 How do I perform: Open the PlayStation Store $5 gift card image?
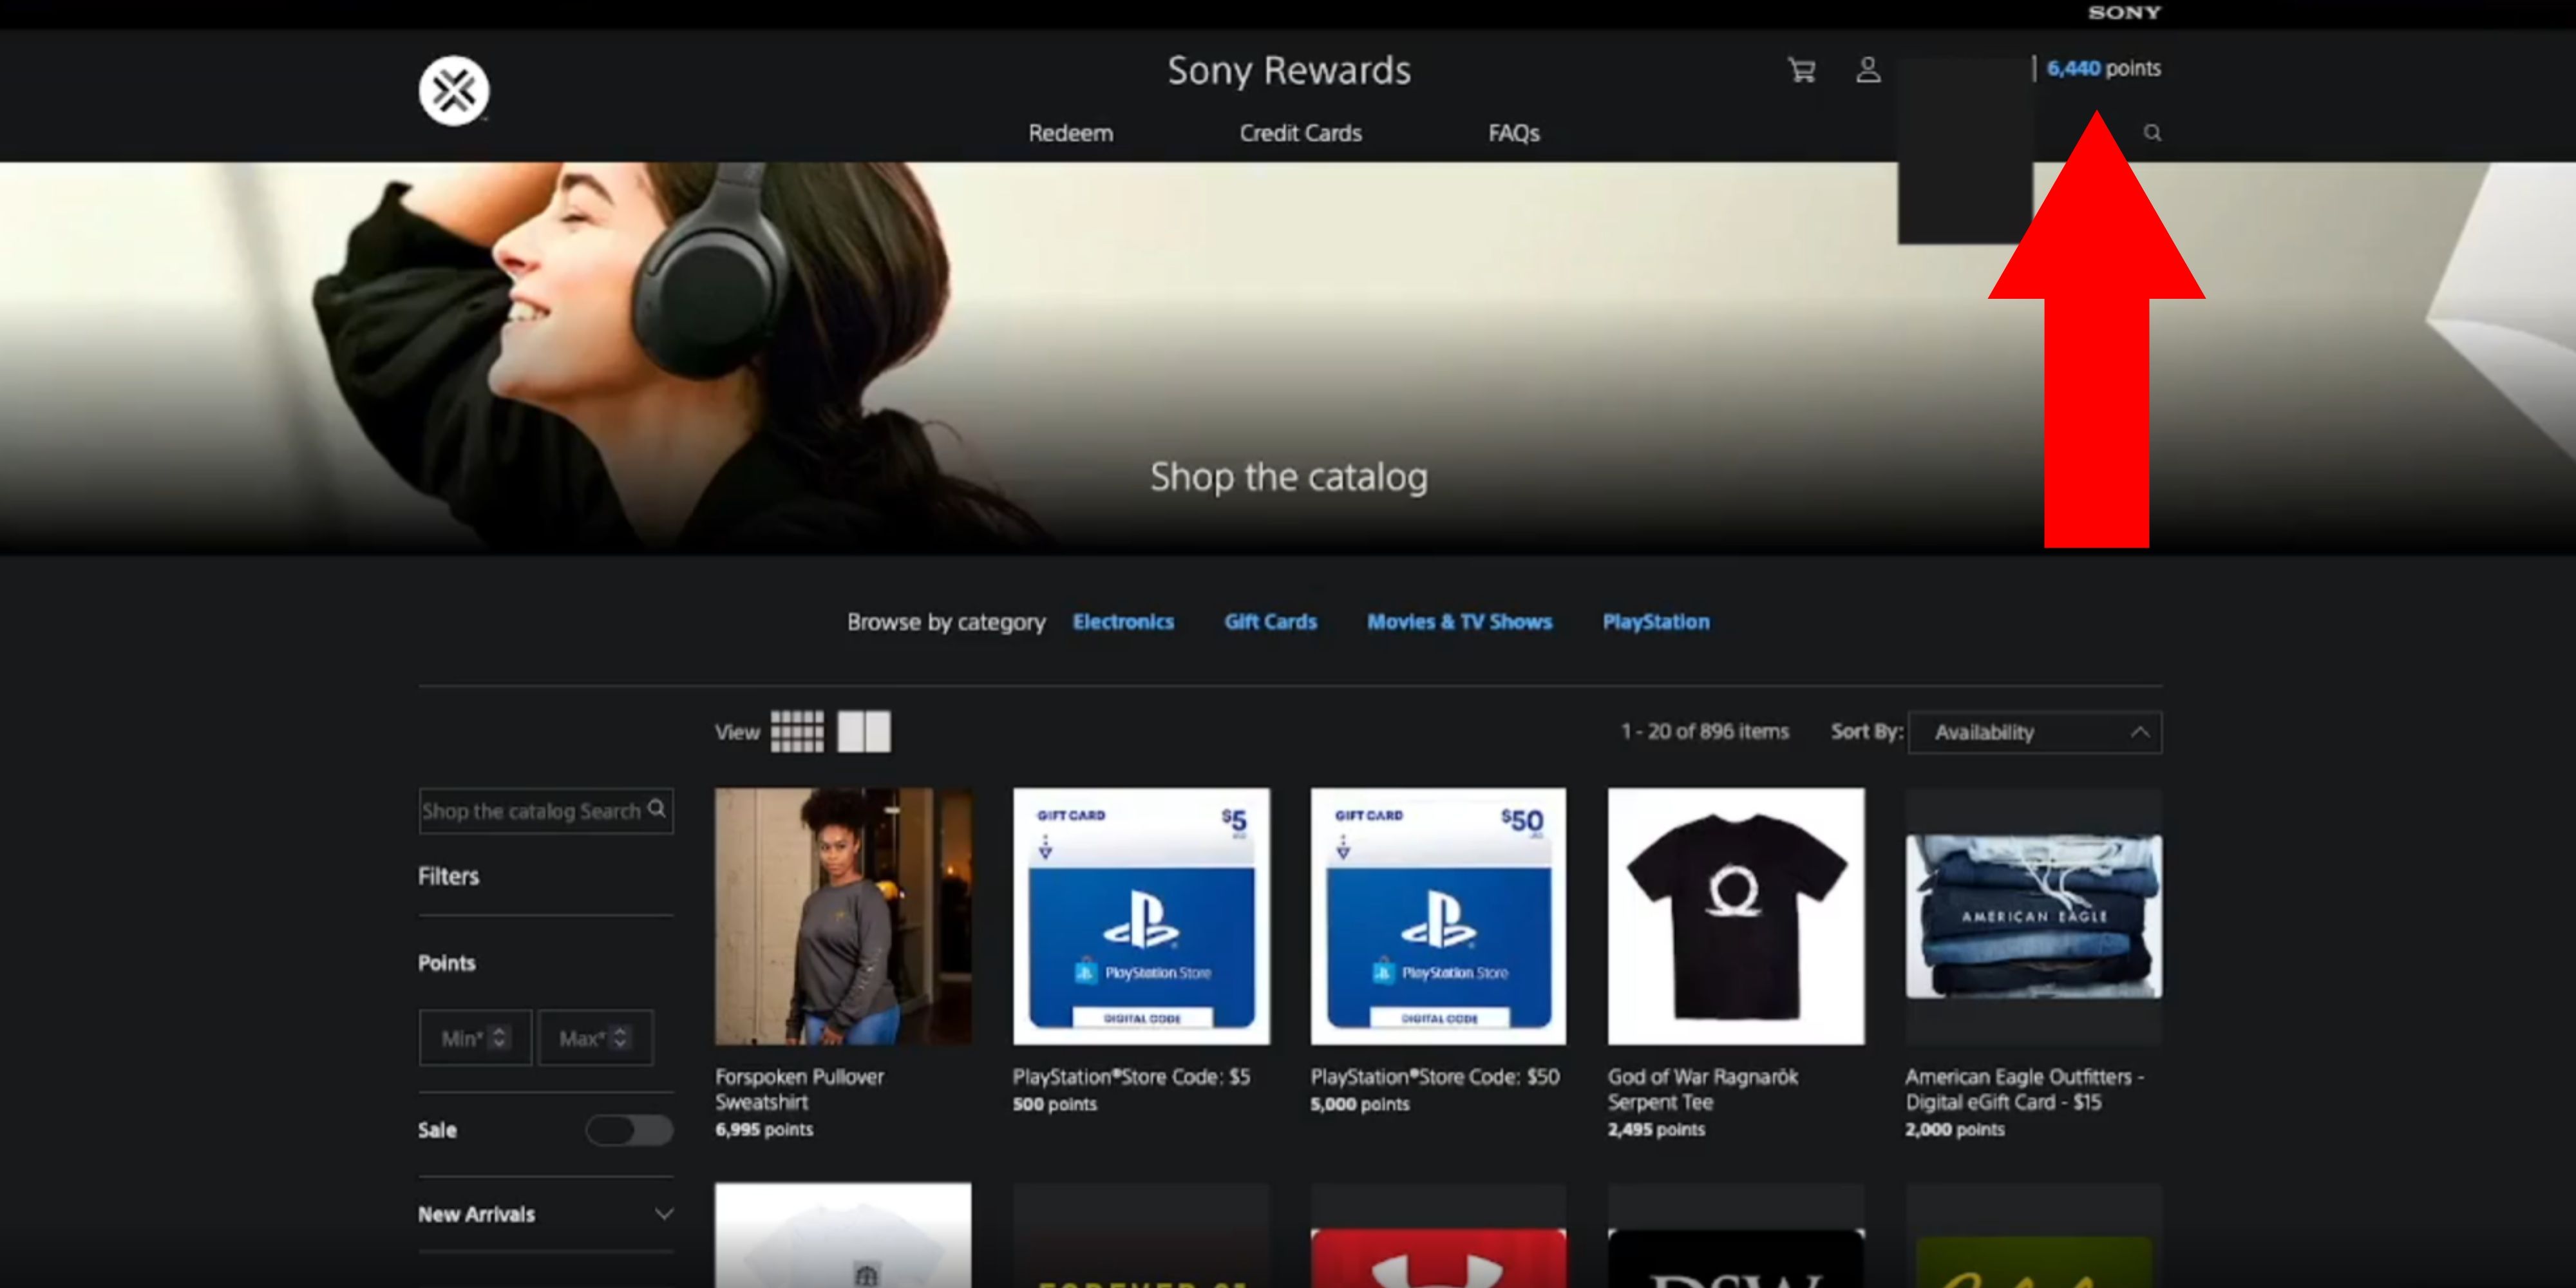(1141, 916)
